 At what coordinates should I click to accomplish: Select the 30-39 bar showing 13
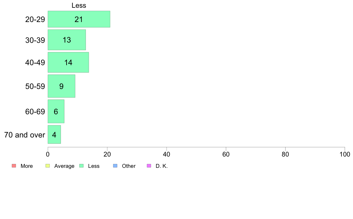[67, 40]
